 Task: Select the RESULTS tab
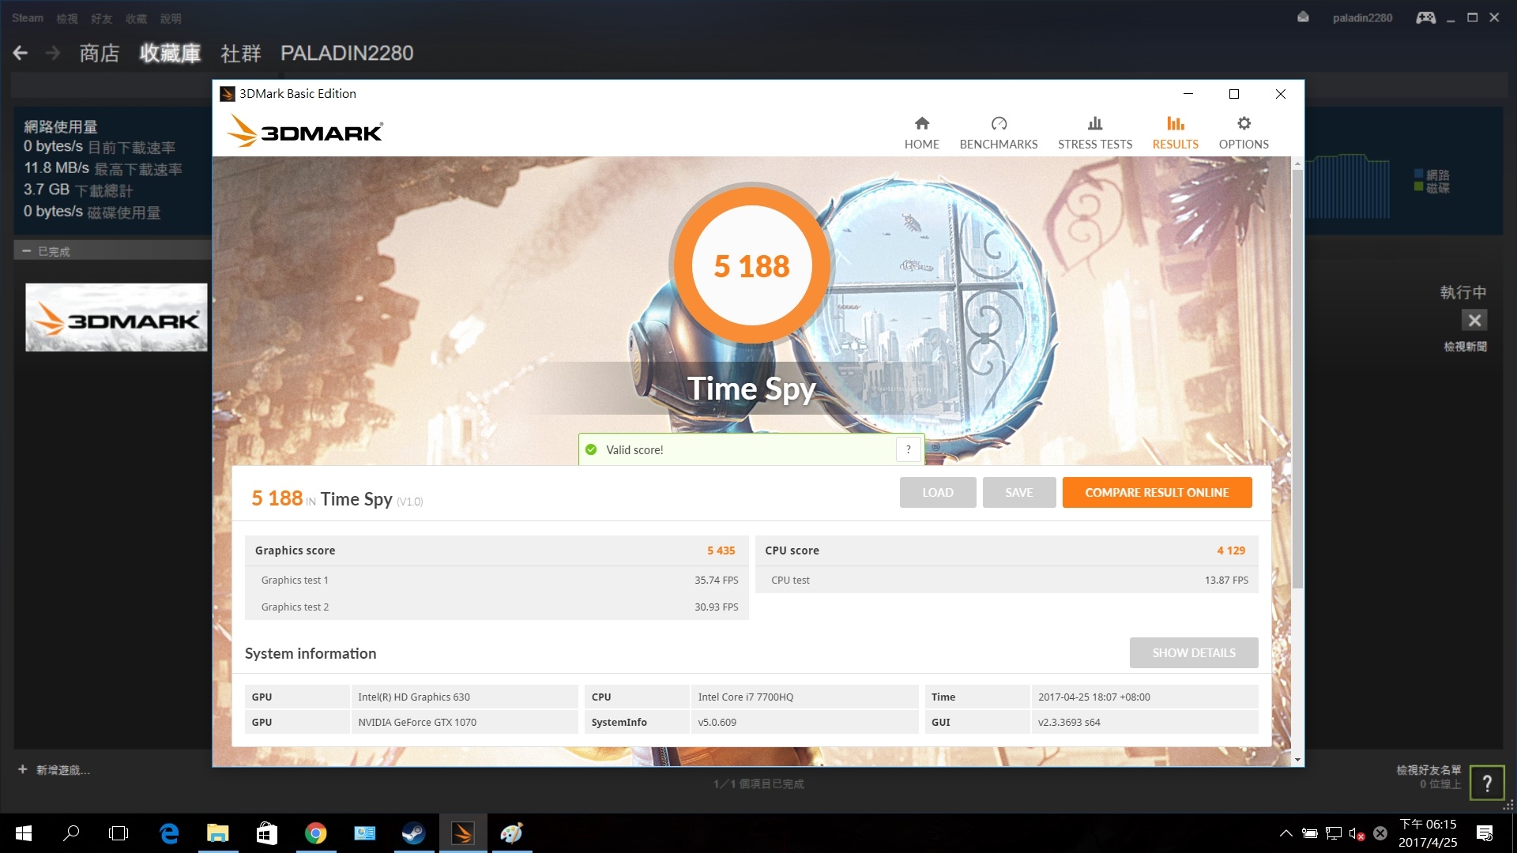[1175, 133]
